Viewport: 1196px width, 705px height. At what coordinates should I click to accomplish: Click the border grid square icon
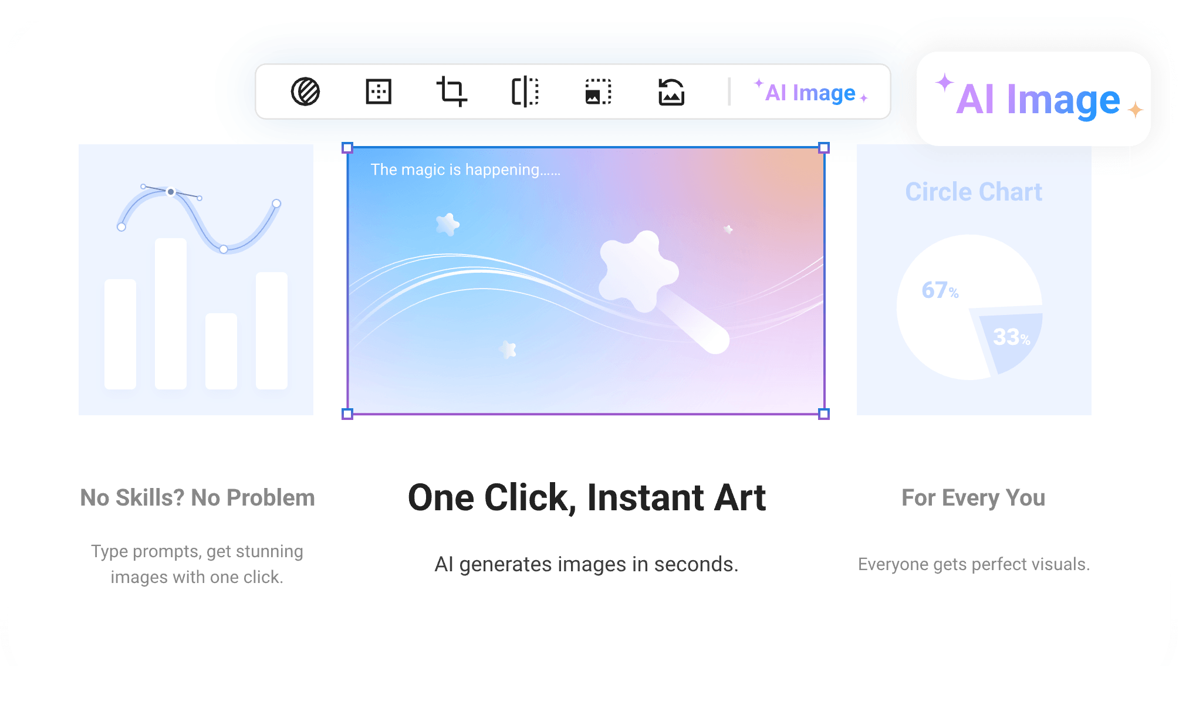379,91
